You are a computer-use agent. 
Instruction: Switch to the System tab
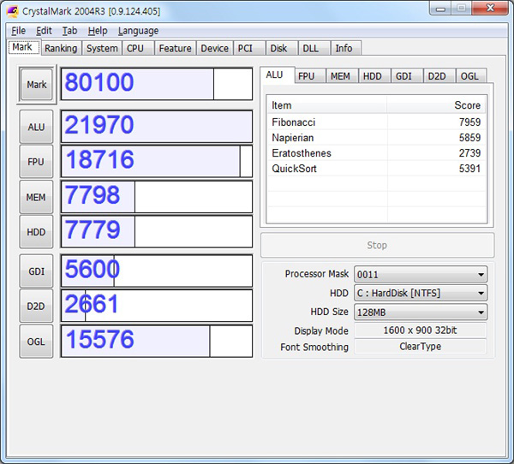click(x=102, y=48)
